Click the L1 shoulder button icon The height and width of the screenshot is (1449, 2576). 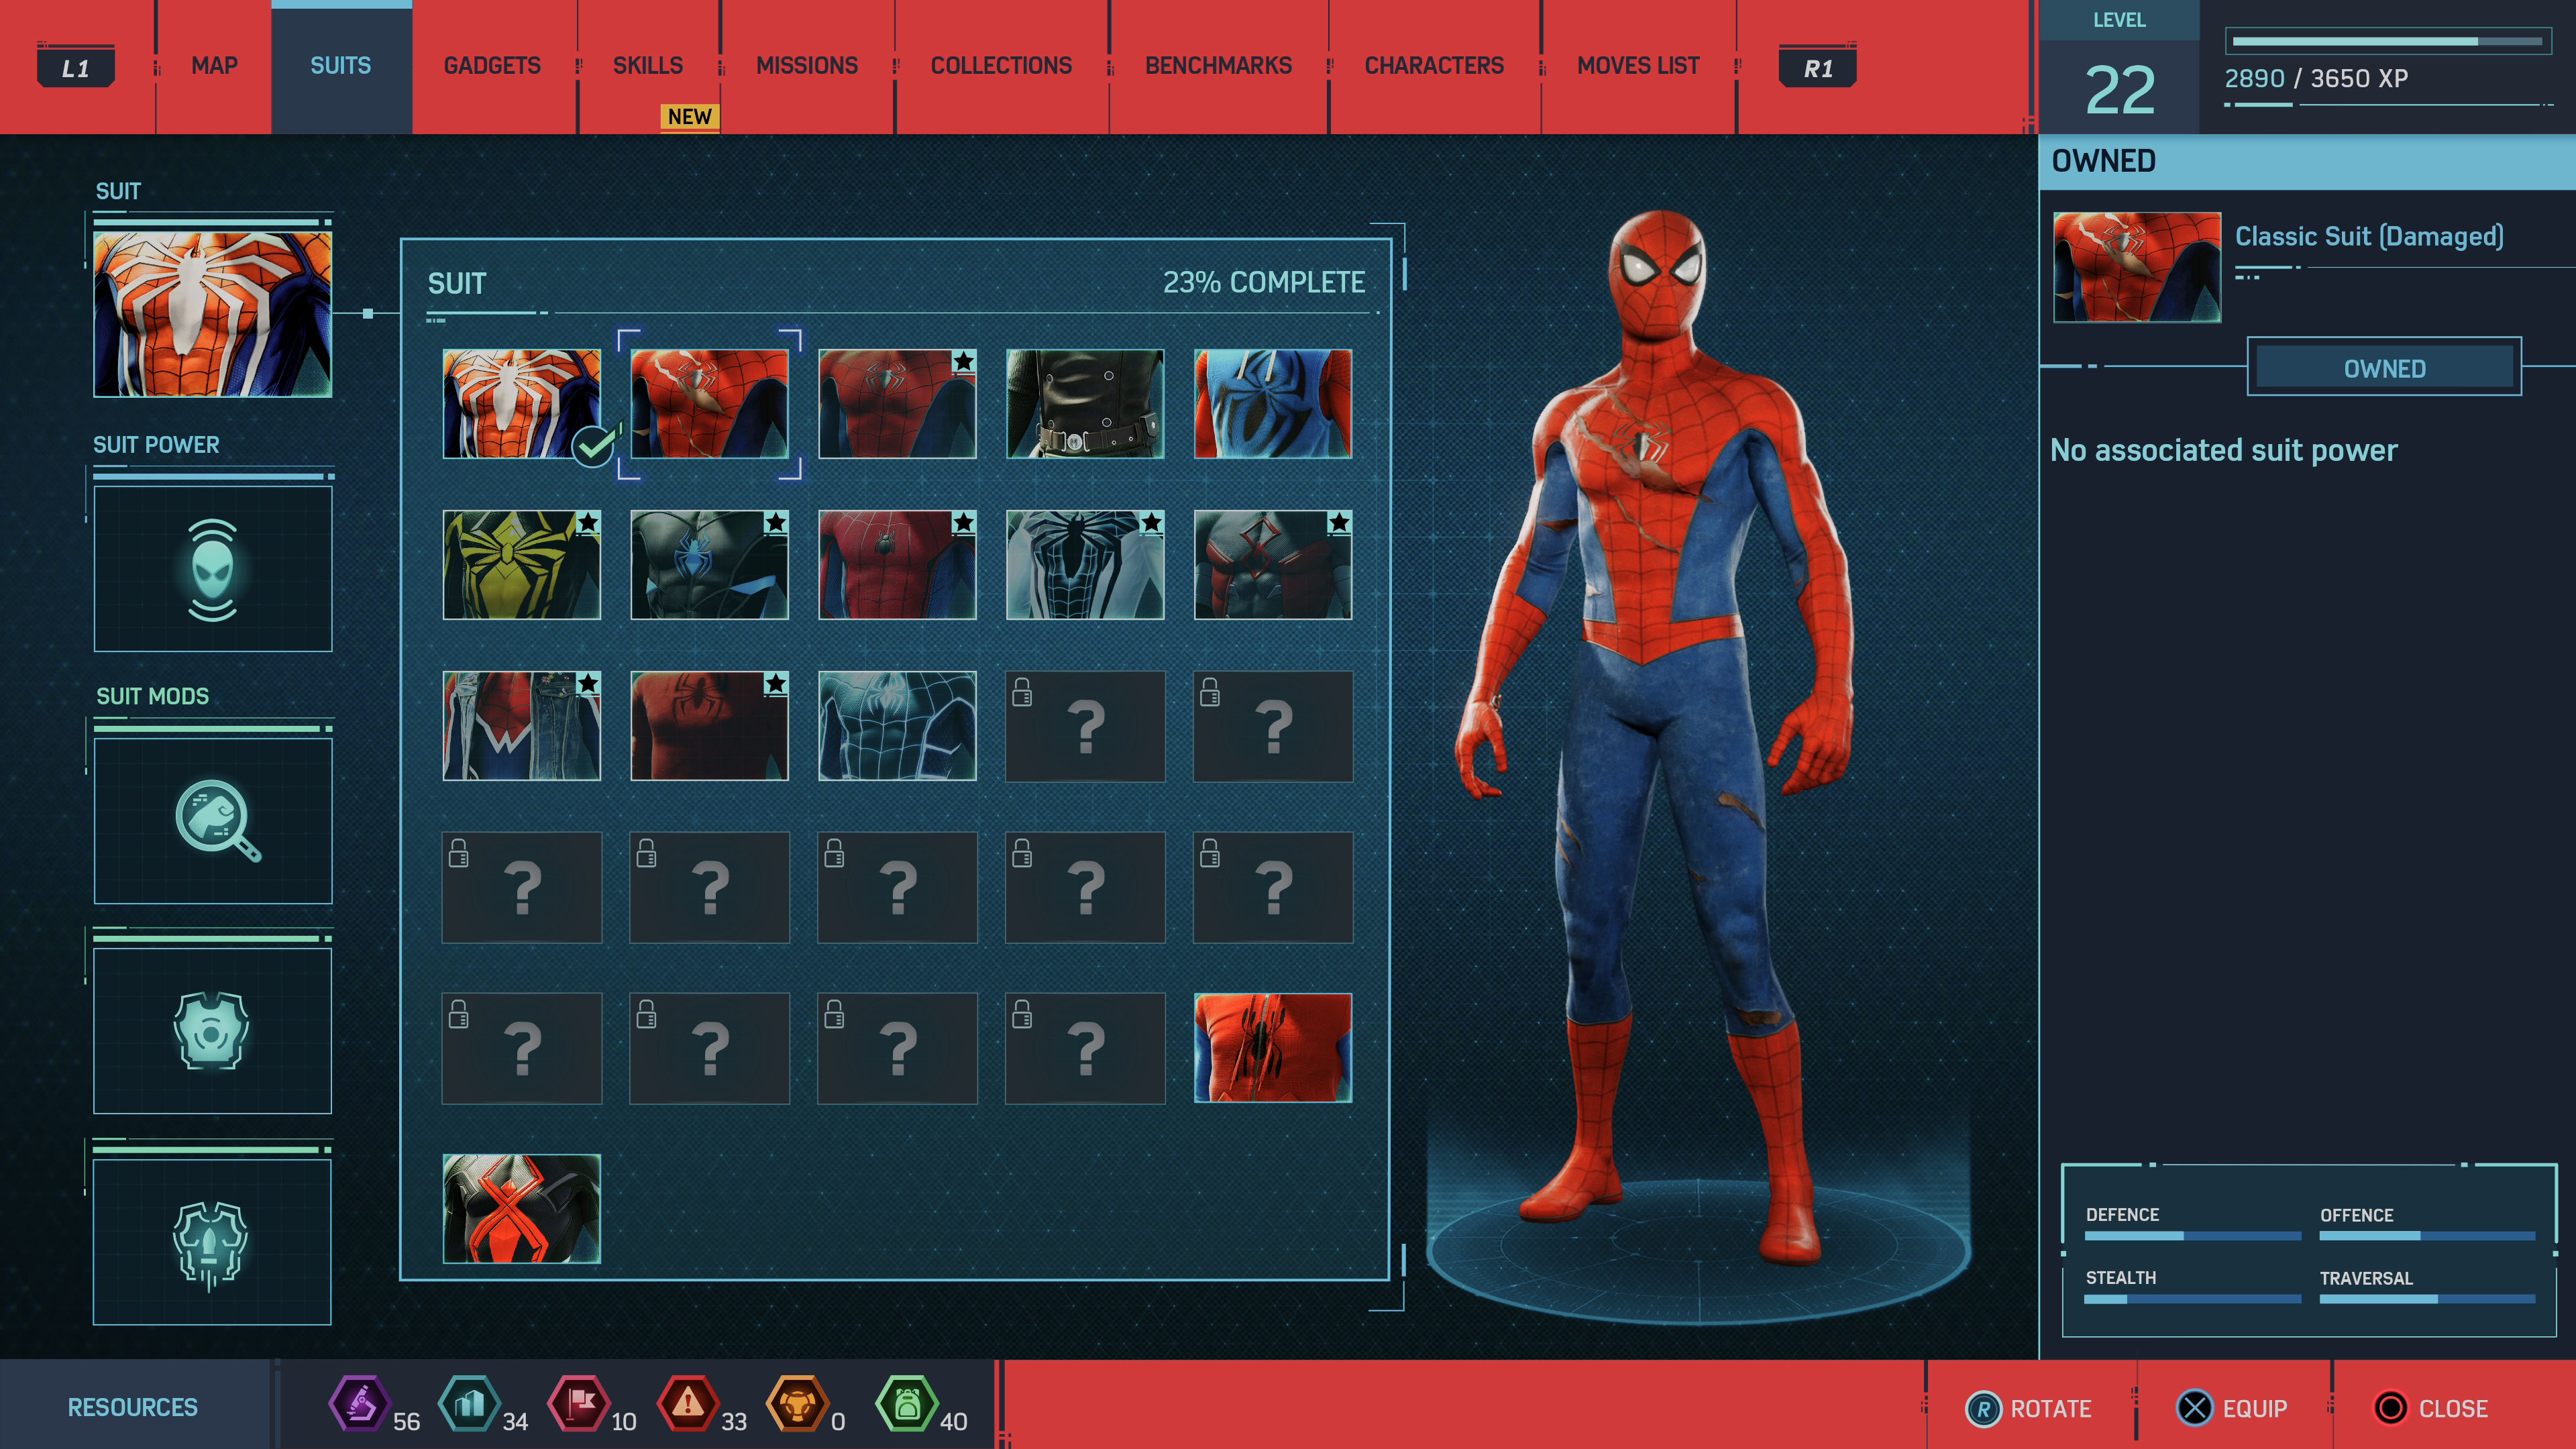(x=76, y=68)
